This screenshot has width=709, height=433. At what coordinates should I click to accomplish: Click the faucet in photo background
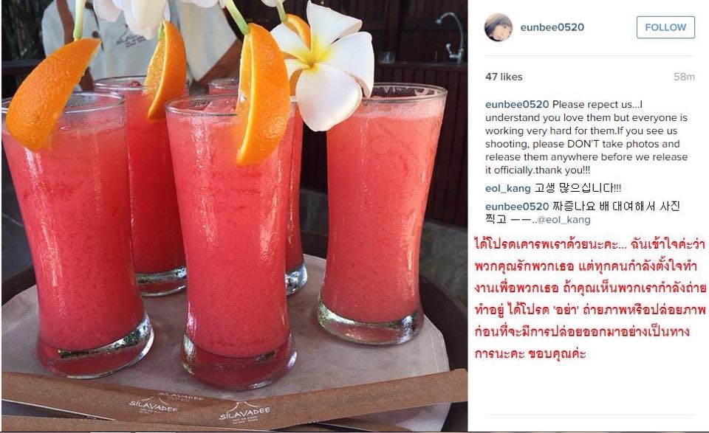click(x=452, y=37)
